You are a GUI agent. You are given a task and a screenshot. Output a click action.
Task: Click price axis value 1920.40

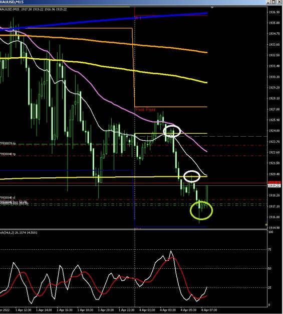pyautogui.click(x=274, y=174)
